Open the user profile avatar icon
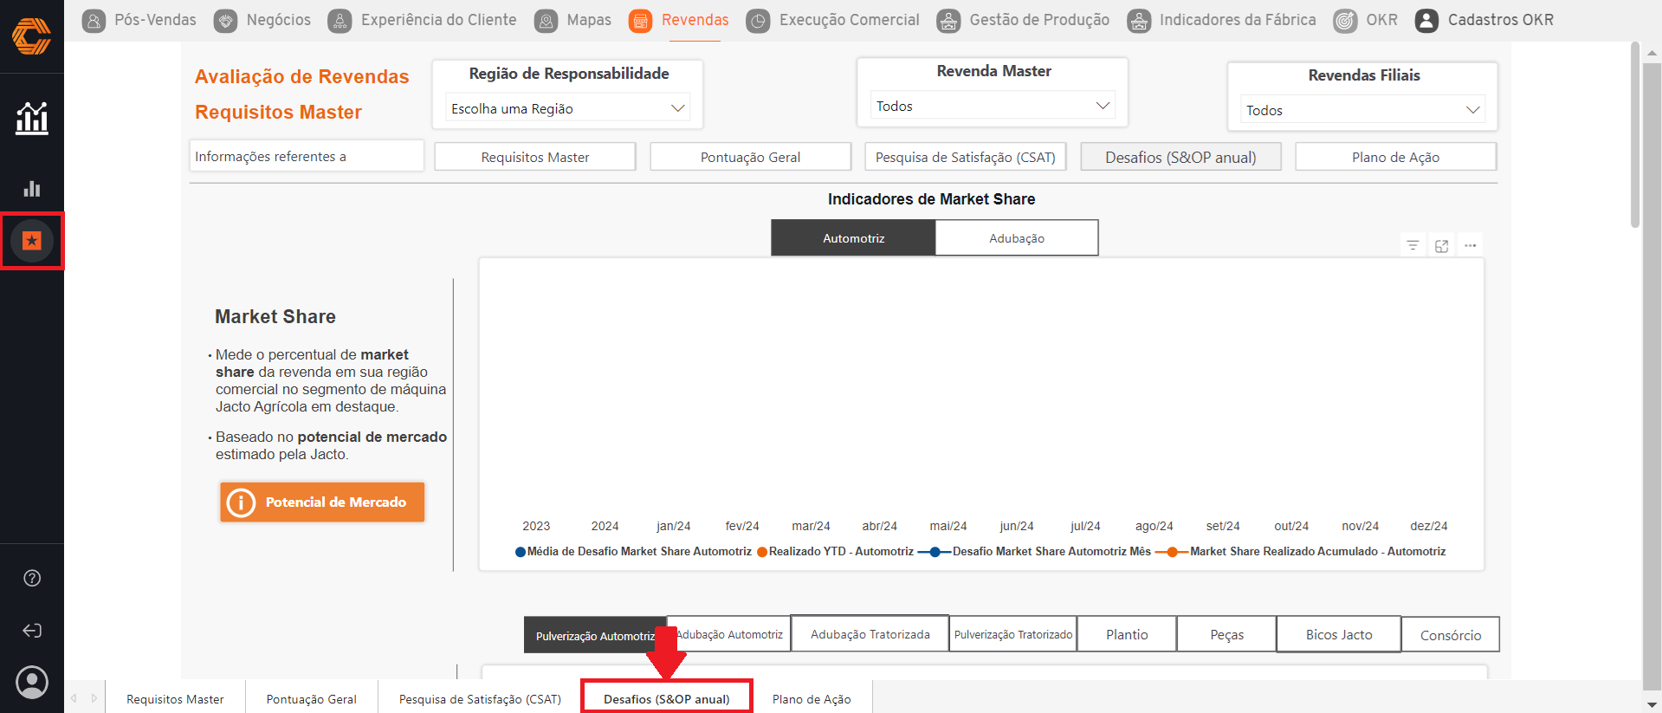The image size is (1662, 713). pyautogui.click(x=32, y=683)
